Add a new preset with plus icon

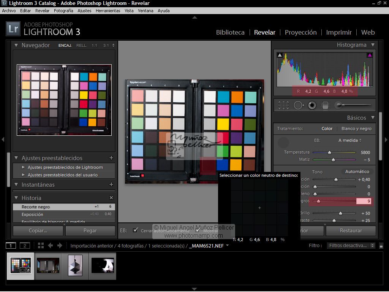pos(111,158)
